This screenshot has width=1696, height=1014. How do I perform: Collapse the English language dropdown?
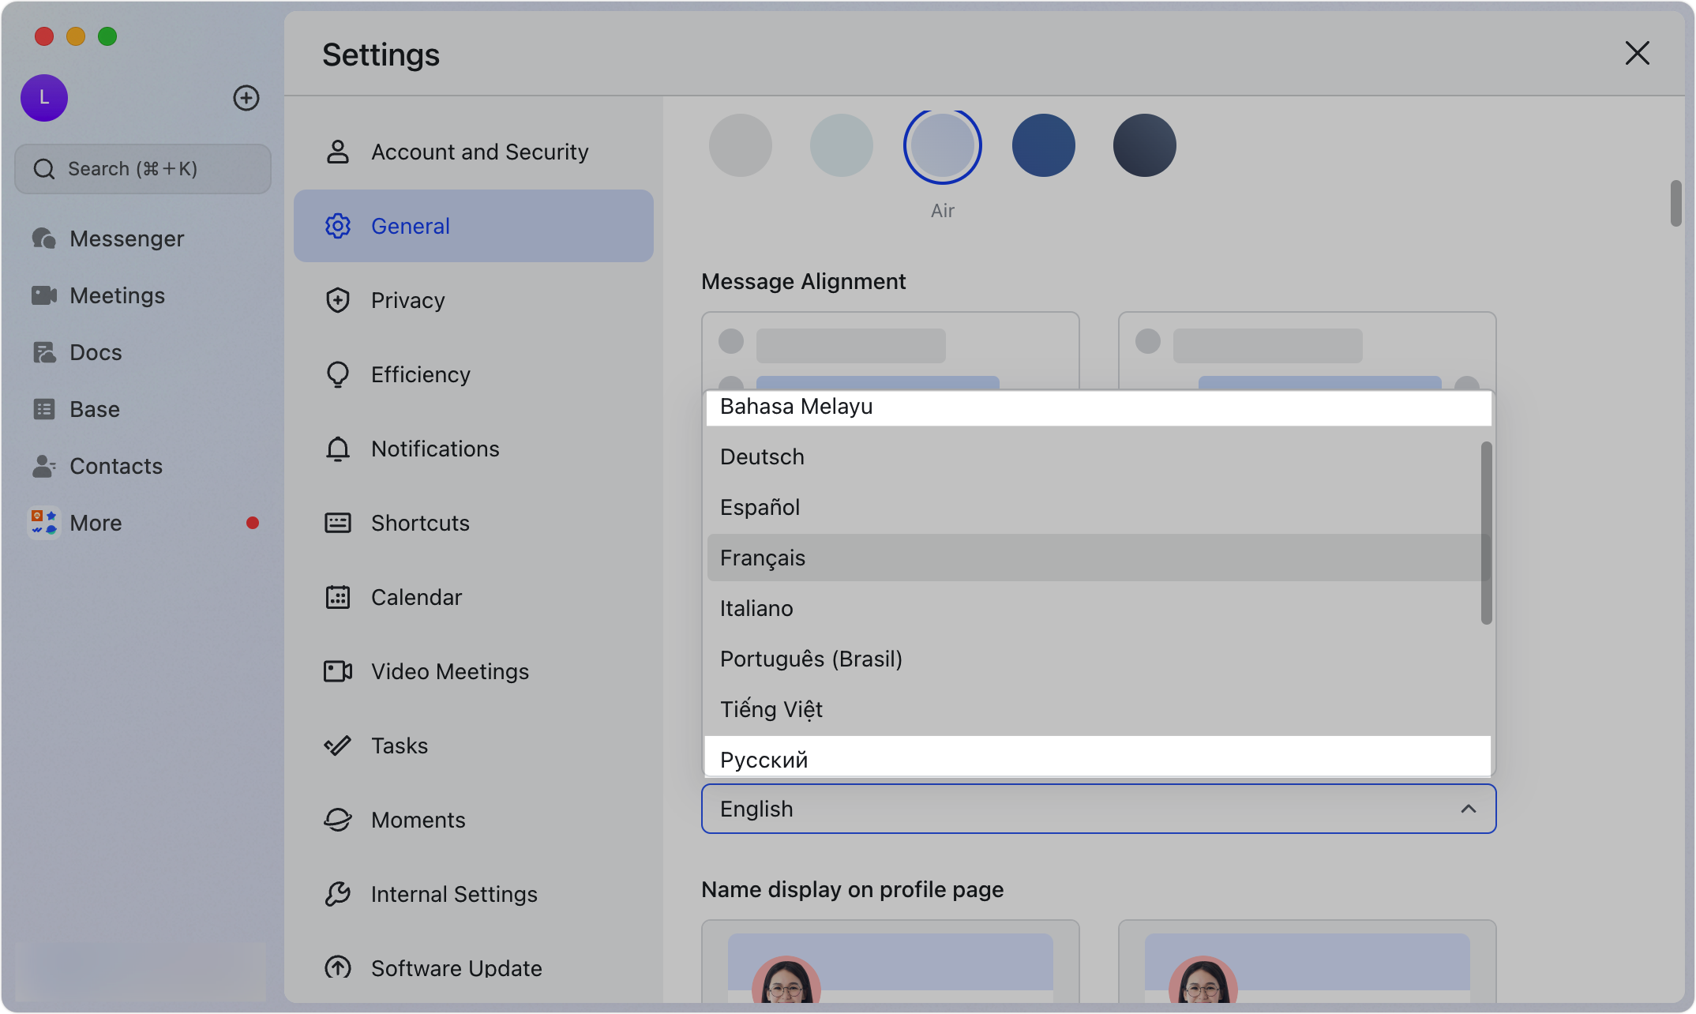click(1468, 809)
